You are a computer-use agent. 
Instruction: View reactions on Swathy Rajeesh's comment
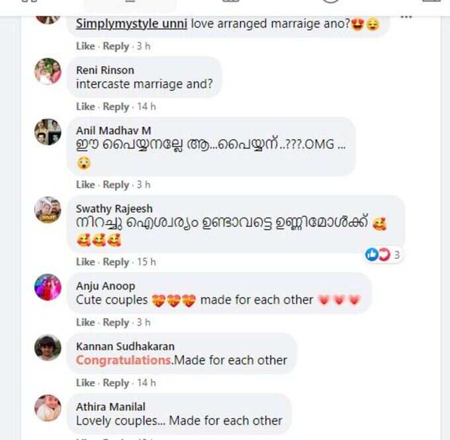point(383,255)
